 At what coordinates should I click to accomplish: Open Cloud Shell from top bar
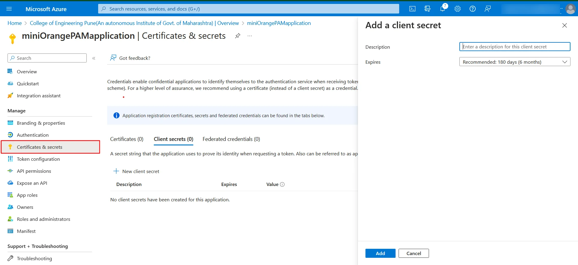coord(412,9)
